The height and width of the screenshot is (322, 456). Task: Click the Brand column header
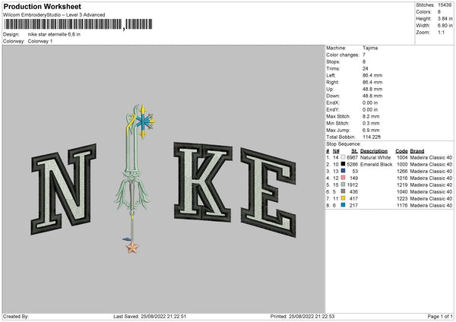click(417, 151)
